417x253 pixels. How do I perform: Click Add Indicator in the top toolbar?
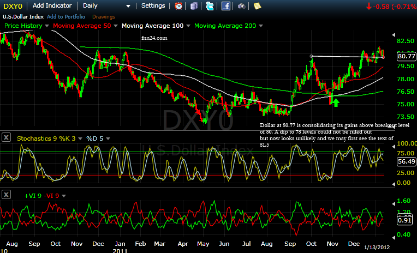point(52,5)
